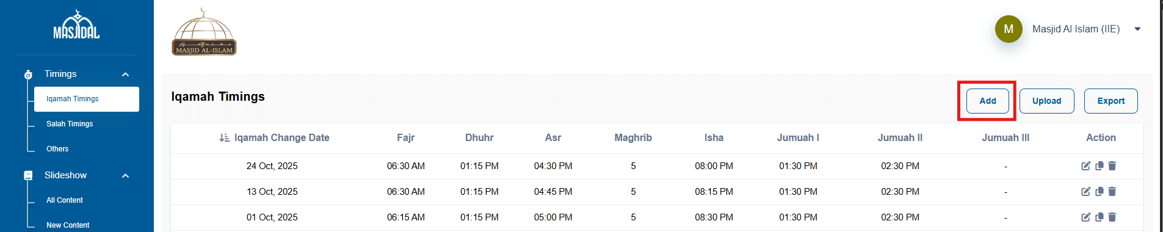Edit the 13 Oct, 2025 iqamah row
Screen dimensions: 1163x232
(x=1085, y=192)
